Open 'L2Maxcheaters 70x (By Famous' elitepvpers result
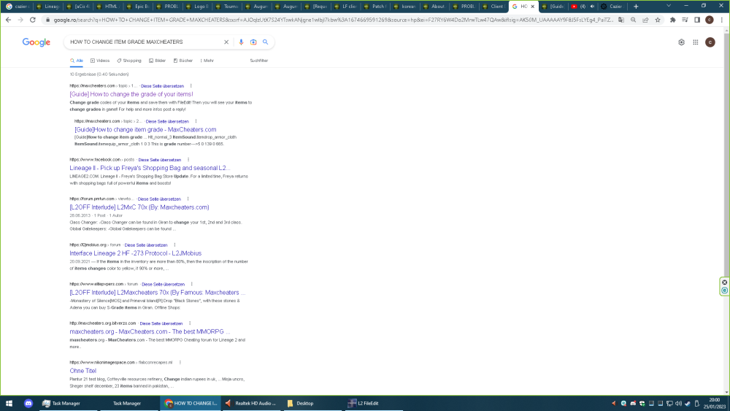The height and width of the screenshot is (411, 730). point(158,292)
